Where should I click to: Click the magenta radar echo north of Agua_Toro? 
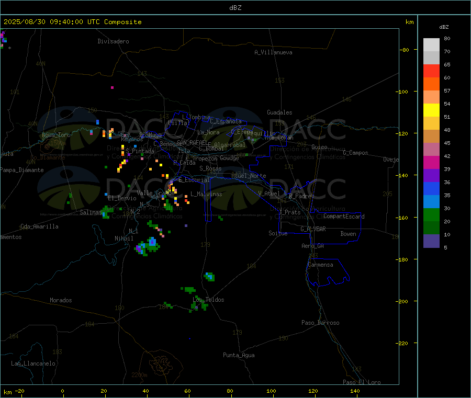[112, 87]
